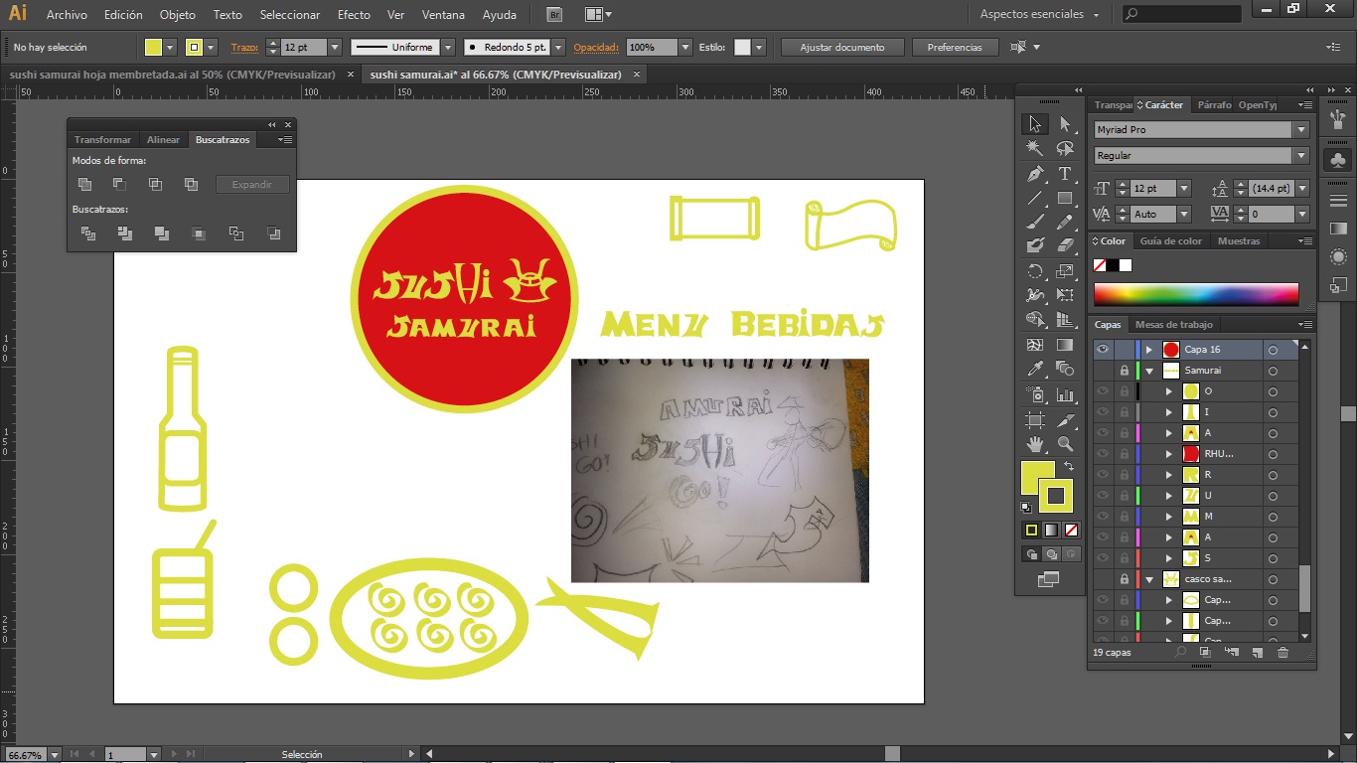Select the Paintbrush tool

(x=1035, y=221)
